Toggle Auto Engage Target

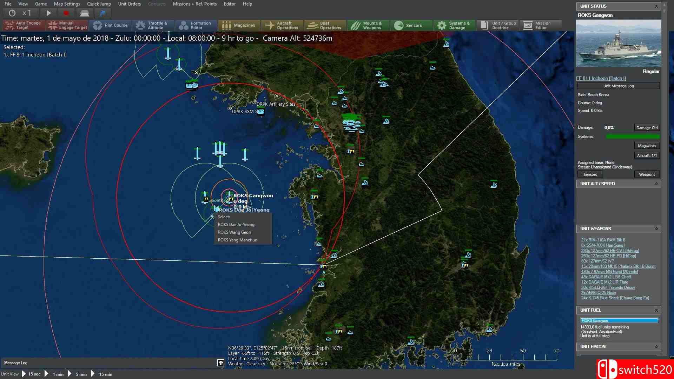pos(23,25)
